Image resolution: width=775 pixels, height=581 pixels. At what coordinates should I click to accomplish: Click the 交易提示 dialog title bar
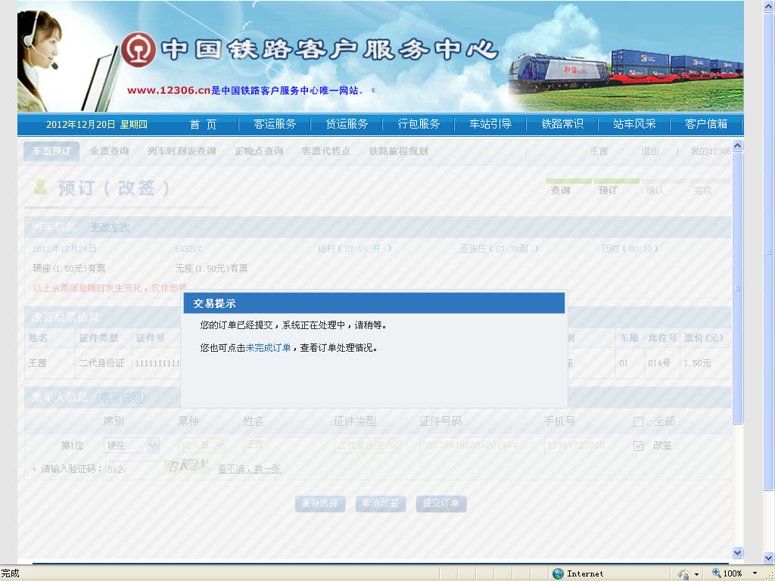[x=374, y=303]
